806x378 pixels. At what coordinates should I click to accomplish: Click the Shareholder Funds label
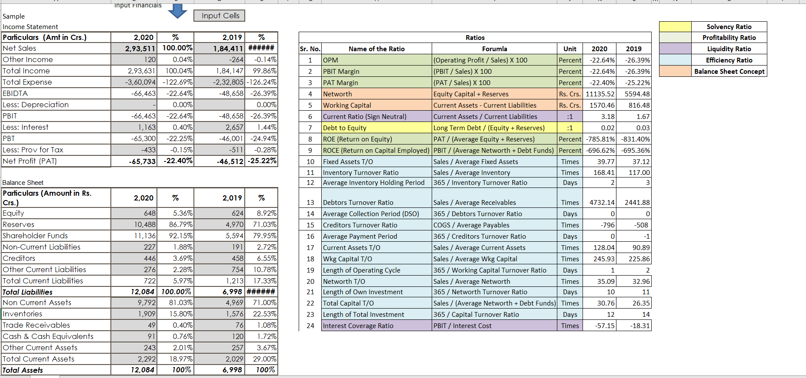point(56,236)
